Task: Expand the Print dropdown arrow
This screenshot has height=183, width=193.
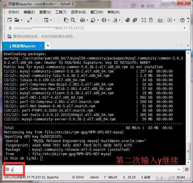Action: coord(87,20)
